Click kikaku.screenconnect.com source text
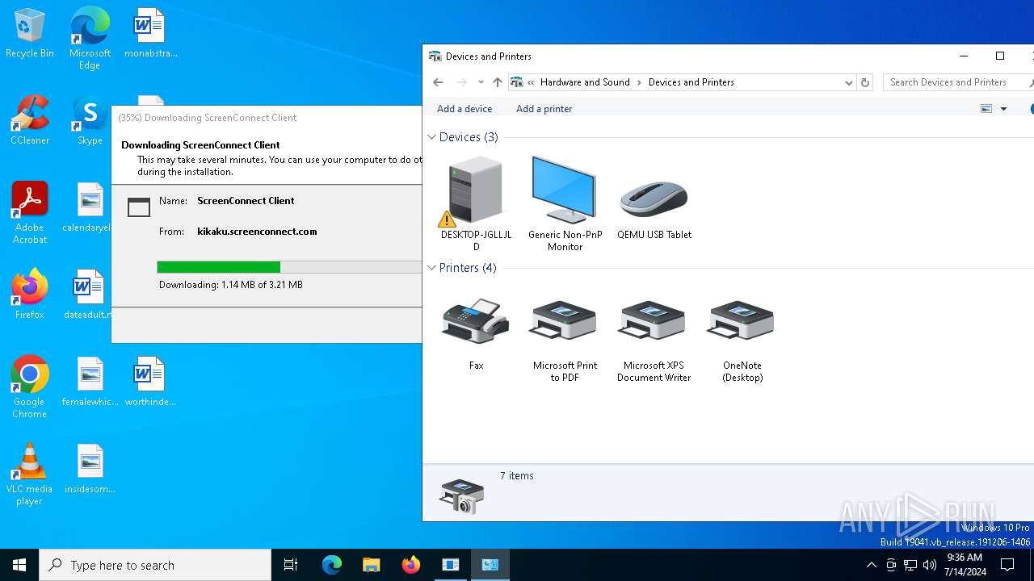The image size is (1034, 581). tap(257, 232)
